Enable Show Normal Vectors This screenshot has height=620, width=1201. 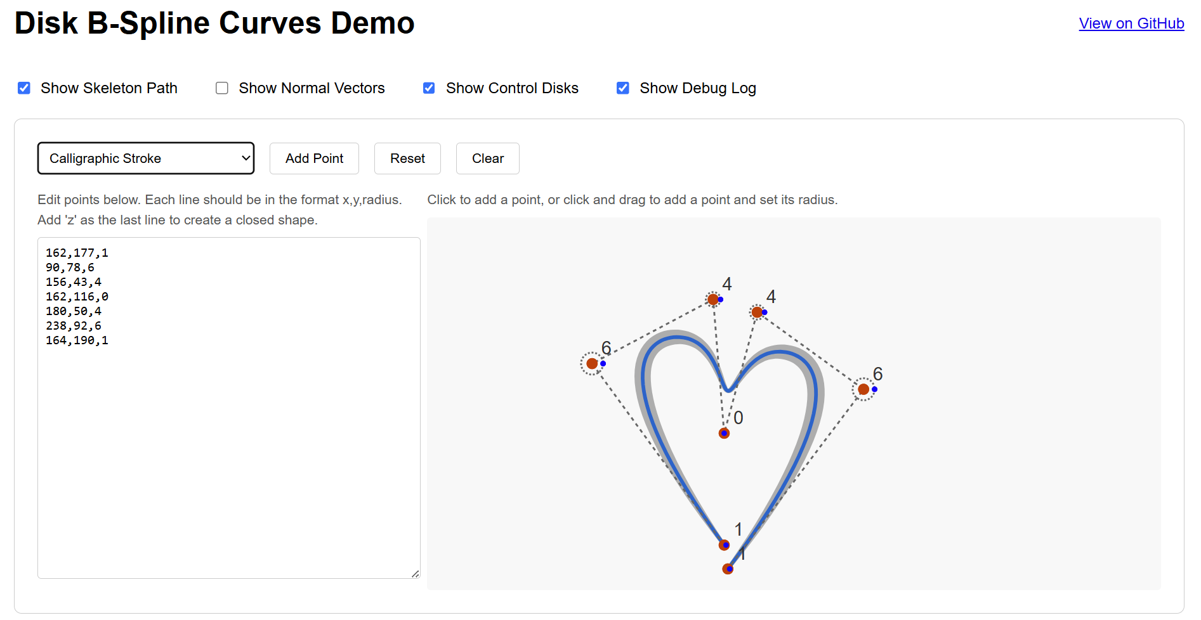click(x=221, y=88)
